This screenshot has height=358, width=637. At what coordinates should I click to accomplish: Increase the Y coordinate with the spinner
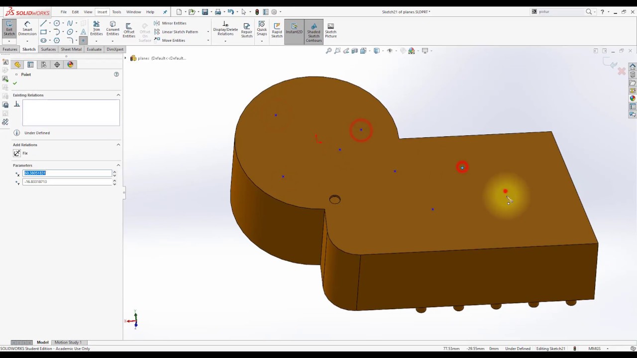click(x=114, y=180)
